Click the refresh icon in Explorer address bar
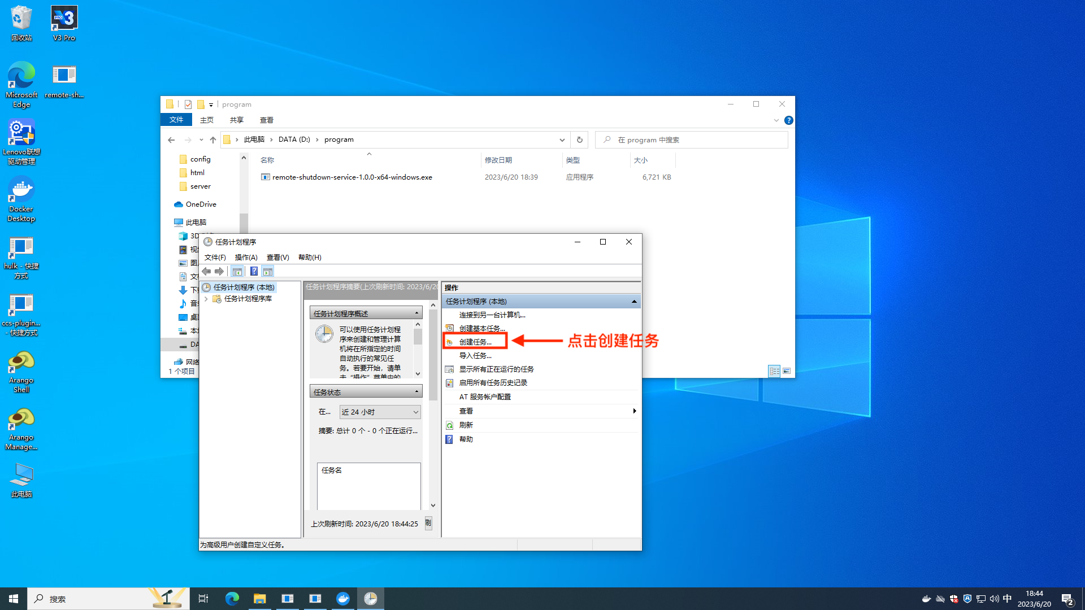Viewport: 1085px width, 610px height. [x=579, y=140]
